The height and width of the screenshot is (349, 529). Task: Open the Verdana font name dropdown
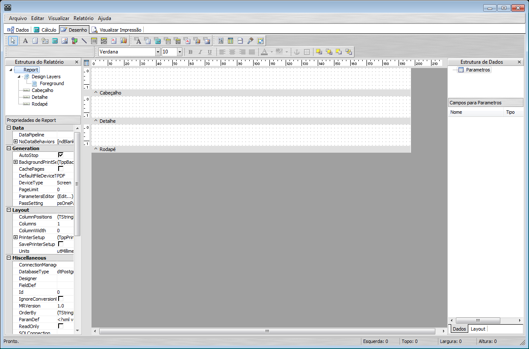(158, 52)
